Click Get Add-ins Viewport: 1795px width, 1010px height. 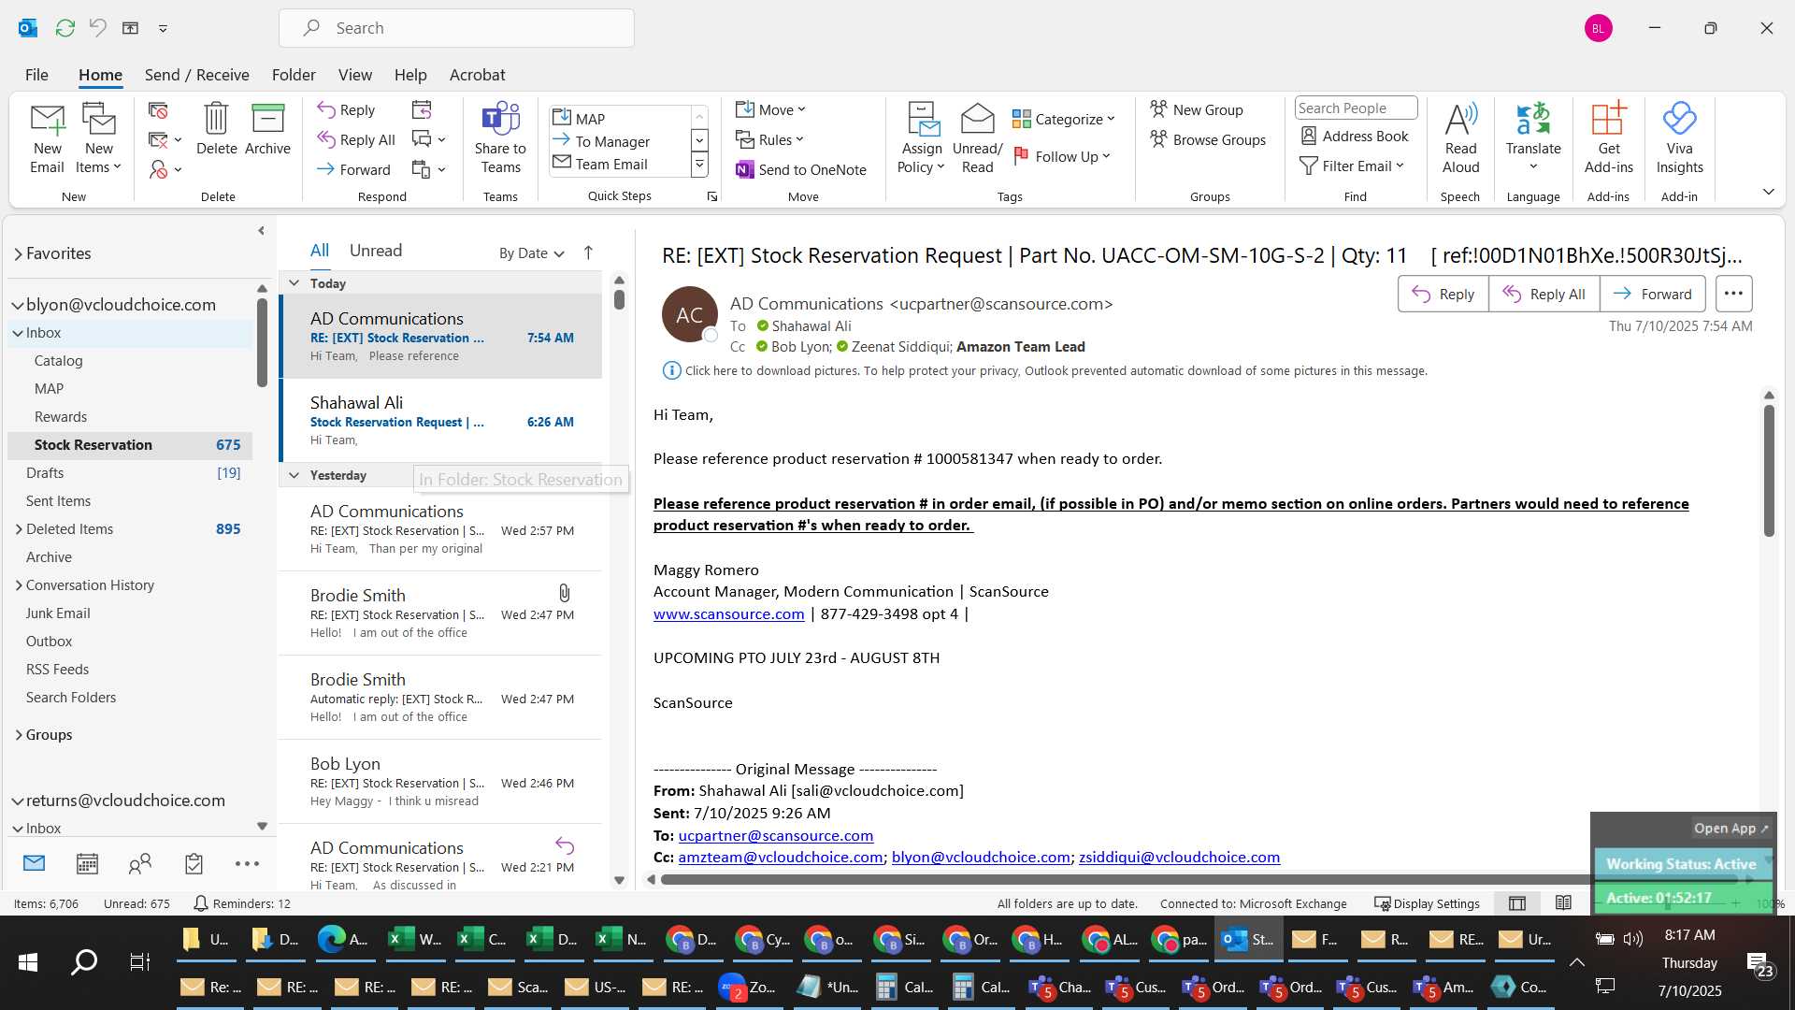pos(1609,138)
